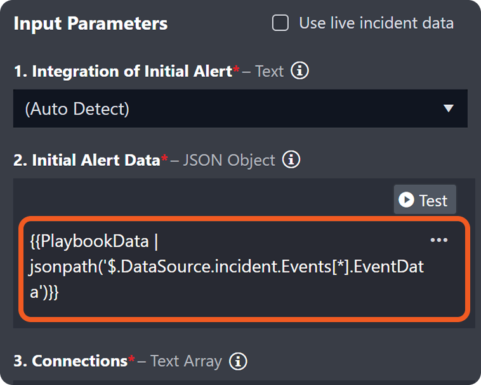
Task: Open the ellipsis menu in alert data field
Action: click(439, 240)
